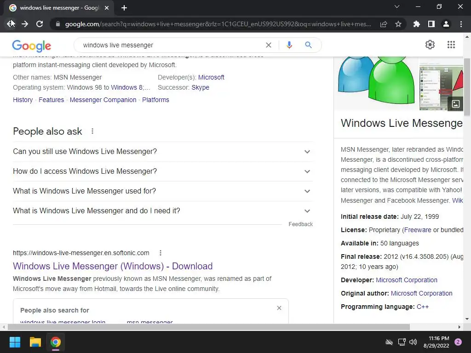The image size is (471, 353).
Task: Expand "What is Windows Live Messenger used for?"
Action: (163, 191)
